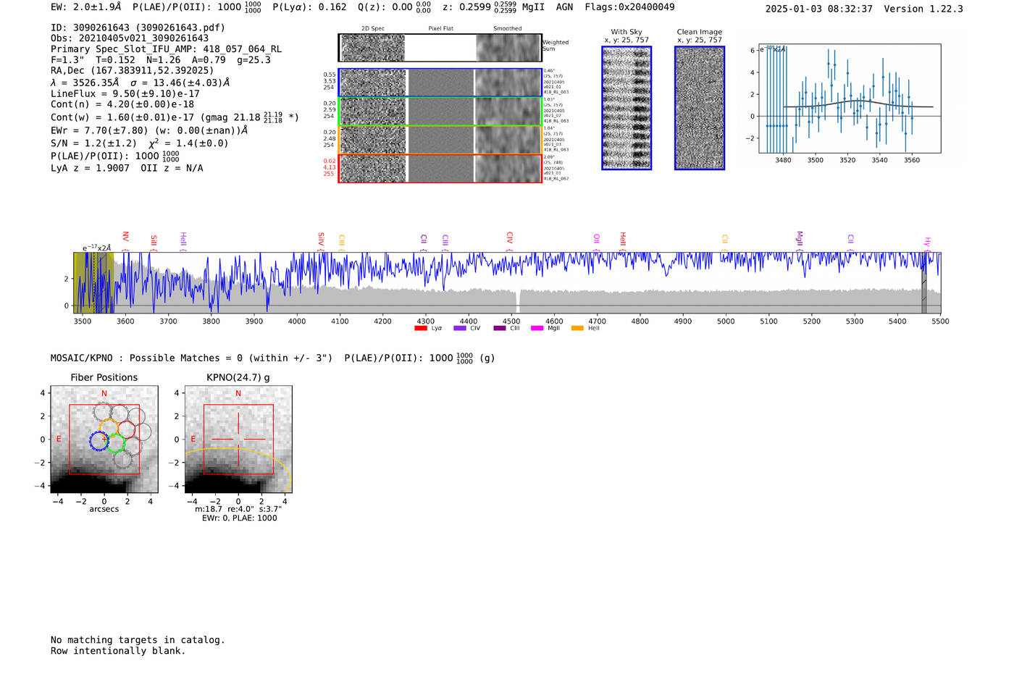
Task: Click the timestamp '2025-01-03 08:32:37'
Action: 818,9
